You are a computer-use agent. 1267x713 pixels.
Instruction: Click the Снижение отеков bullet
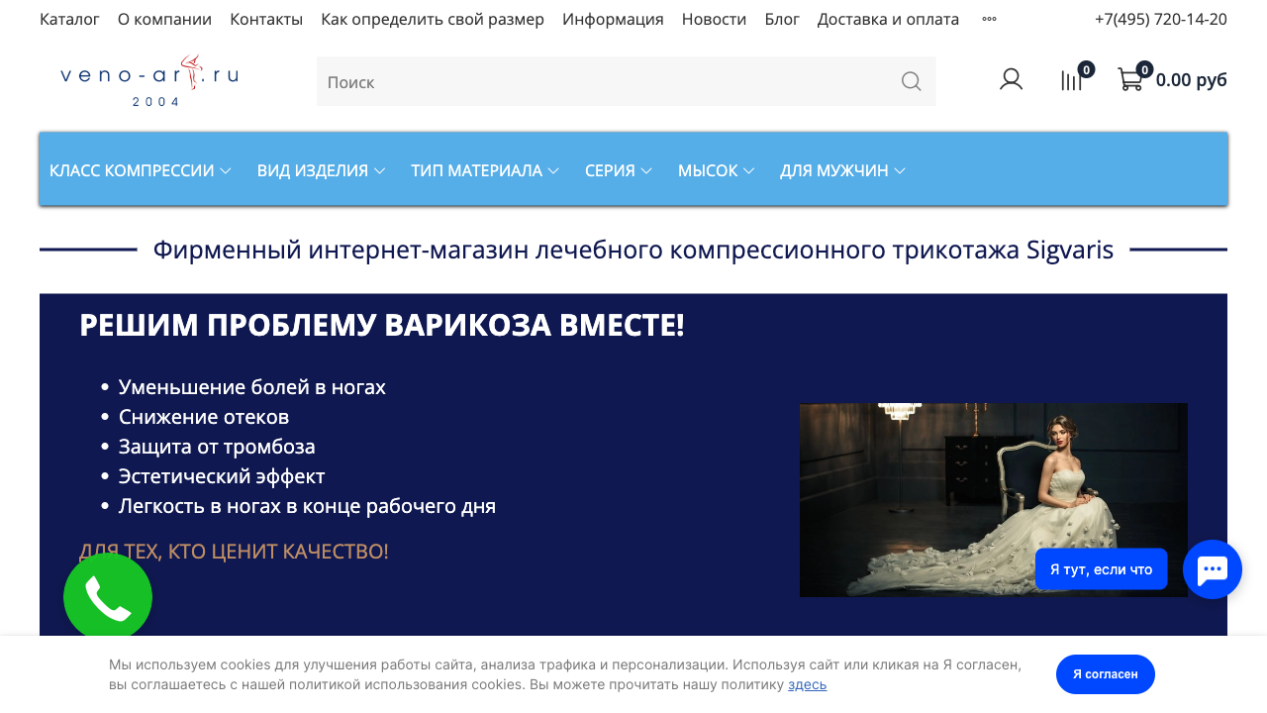[204, 417]
